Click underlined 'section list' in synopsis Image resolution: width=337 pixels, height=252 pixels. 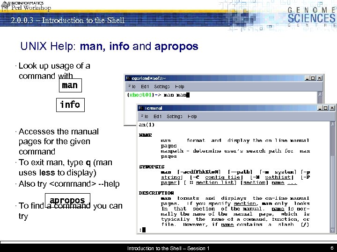tap(214, 182)
